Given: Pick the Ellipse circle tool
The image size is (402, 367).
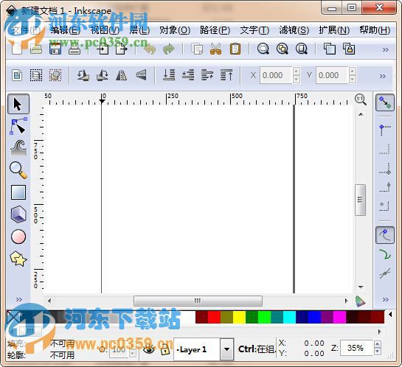Looking at the screenshot, I should click(x=18, y=236).
